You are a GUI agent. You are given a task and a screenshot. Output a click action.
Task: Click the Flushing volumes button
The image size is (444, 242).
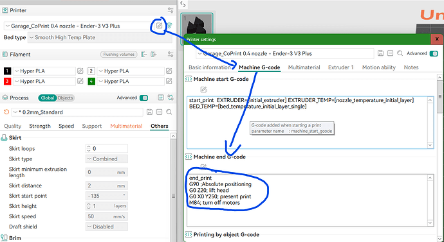pos(118,54)
